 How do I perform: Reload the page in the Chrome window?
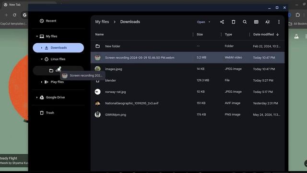pyautogui.click(x=14, y=15)
